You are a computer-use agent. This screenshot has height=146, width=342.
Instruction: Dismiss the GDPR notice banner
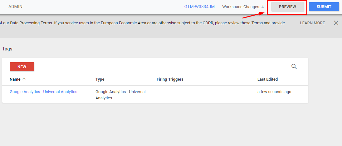click(x=336, y=23)
